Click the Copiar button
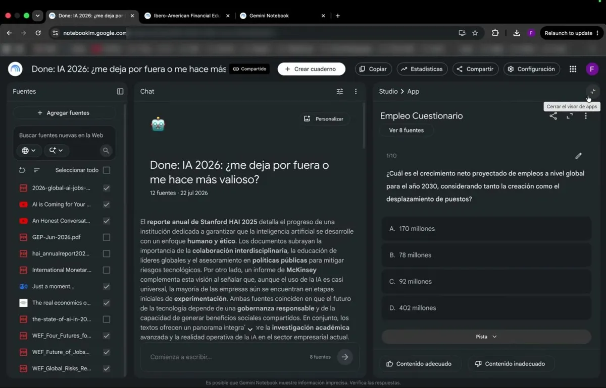 pyautogui.click(x=374, y=69)
